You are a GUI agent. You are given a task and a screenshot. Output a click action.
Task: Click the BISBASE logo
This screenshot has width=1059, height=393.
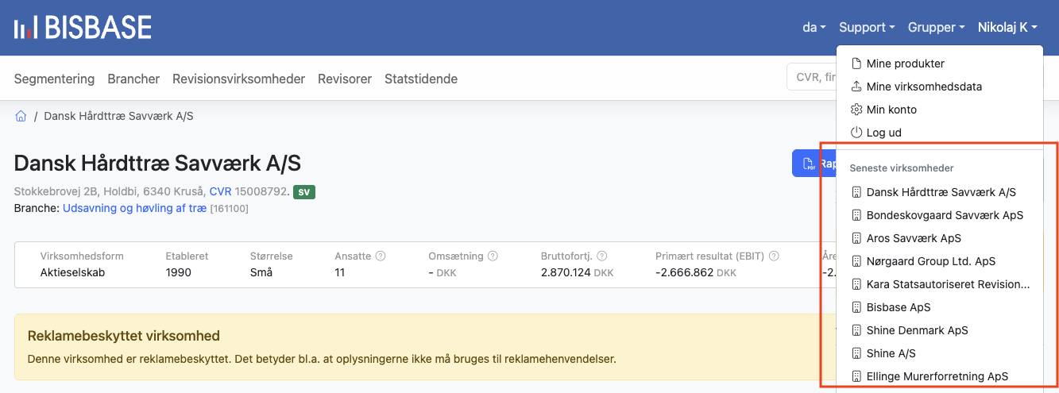(x=83, y=28)
